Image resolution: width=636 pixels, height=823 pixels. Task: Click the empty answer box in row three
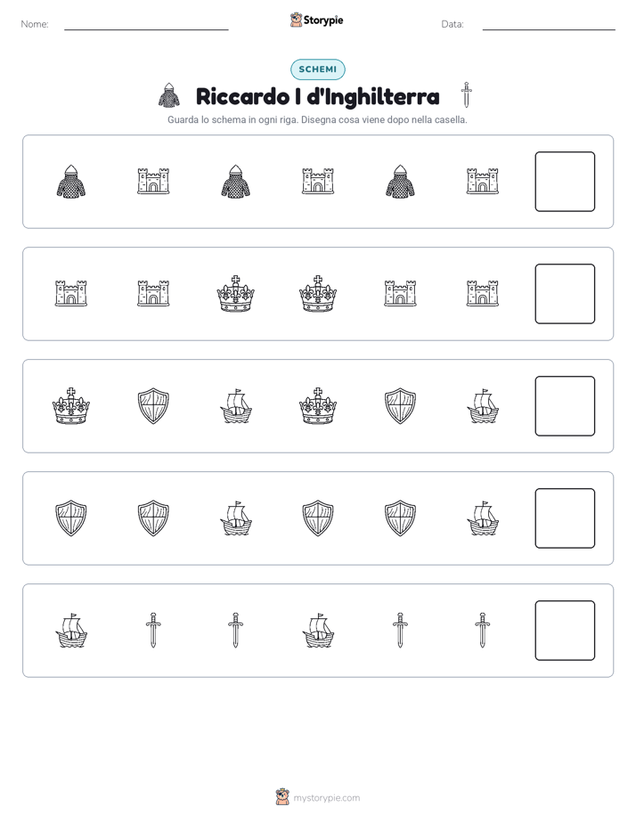coord(565,406)
